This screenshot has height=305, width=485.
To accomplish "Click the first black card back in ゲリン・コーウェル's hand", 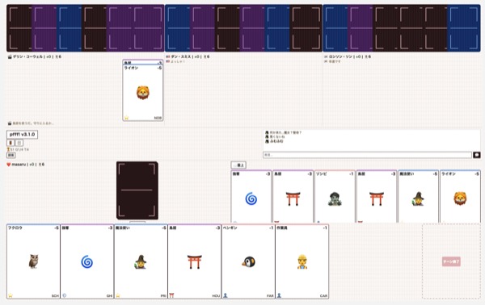I will pyautogui.click(x=19, y=28).
